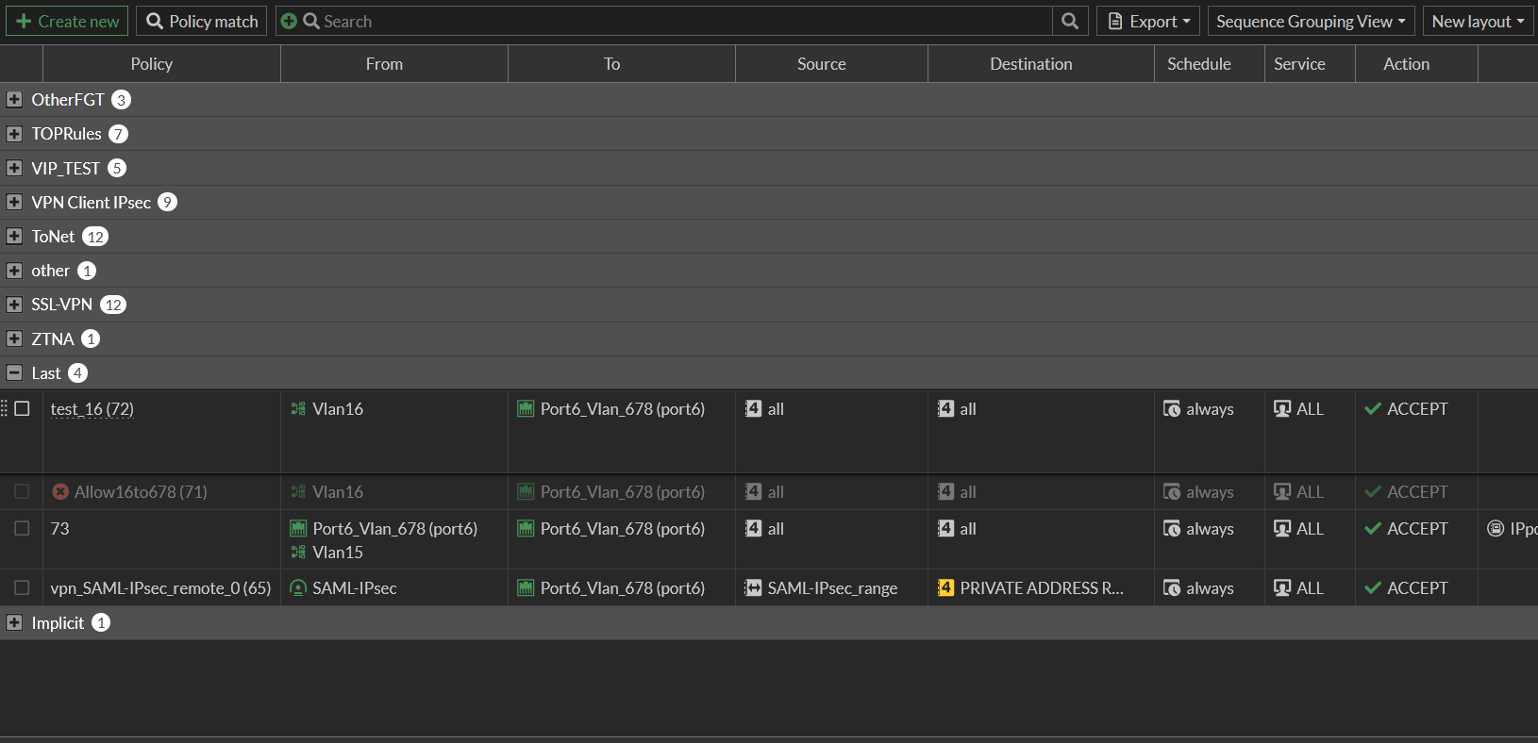Click the IP pool icon in row 73
The height and width of the screenshot is (743, 1538).
point(1496,528)
